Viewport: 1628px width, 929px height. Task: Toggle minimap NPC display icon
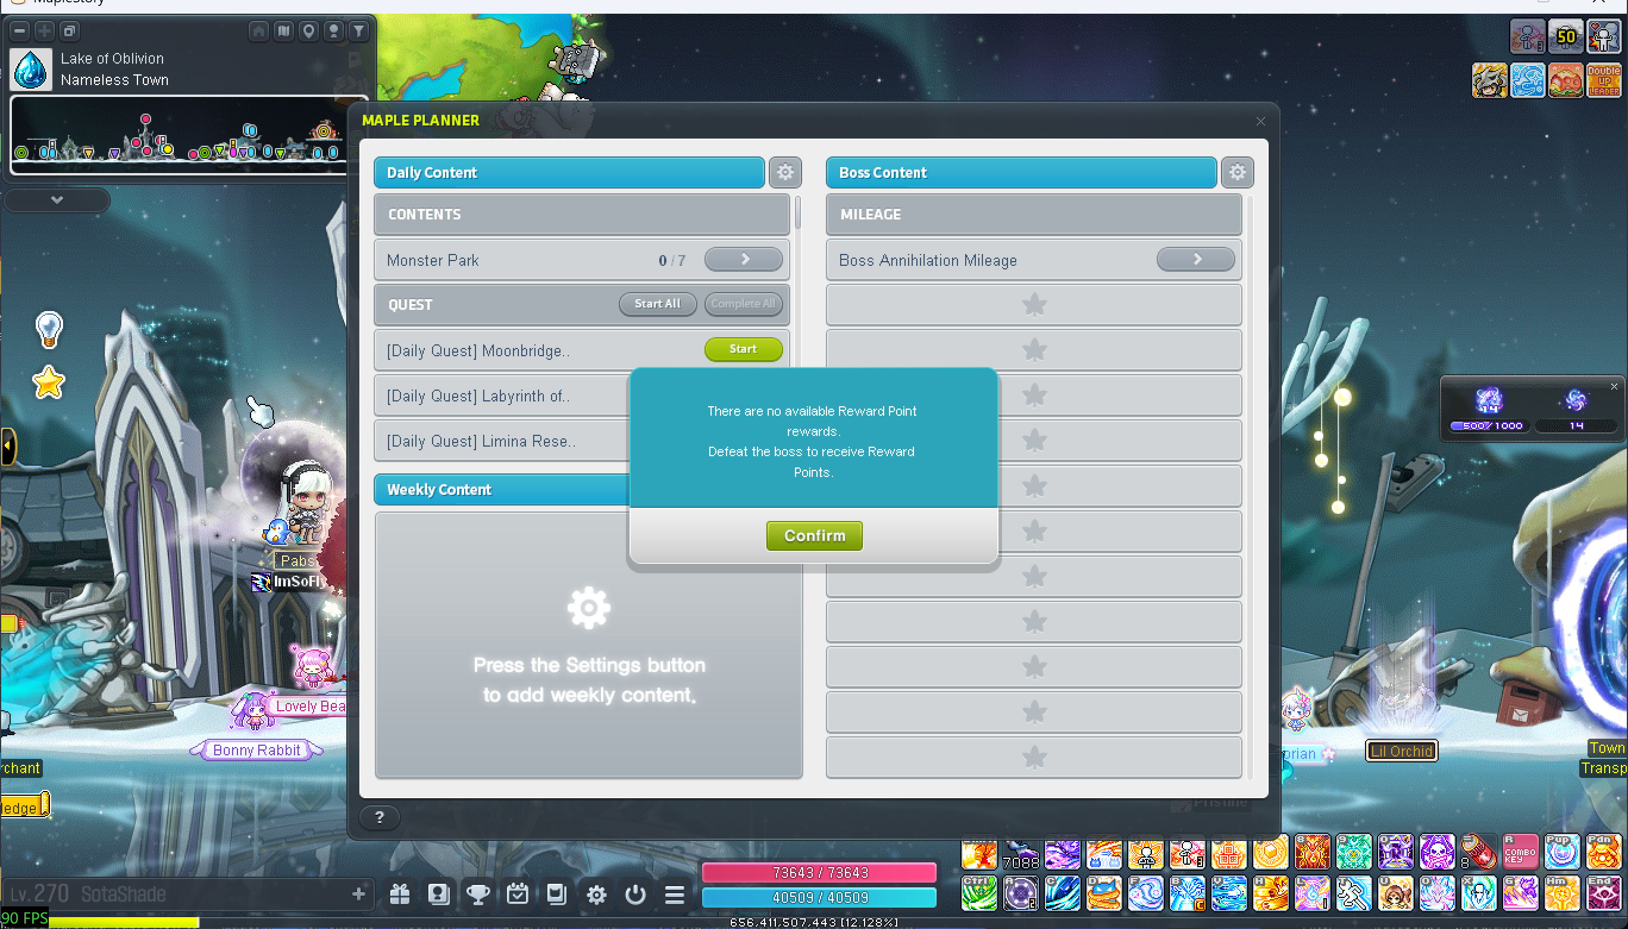334,30
